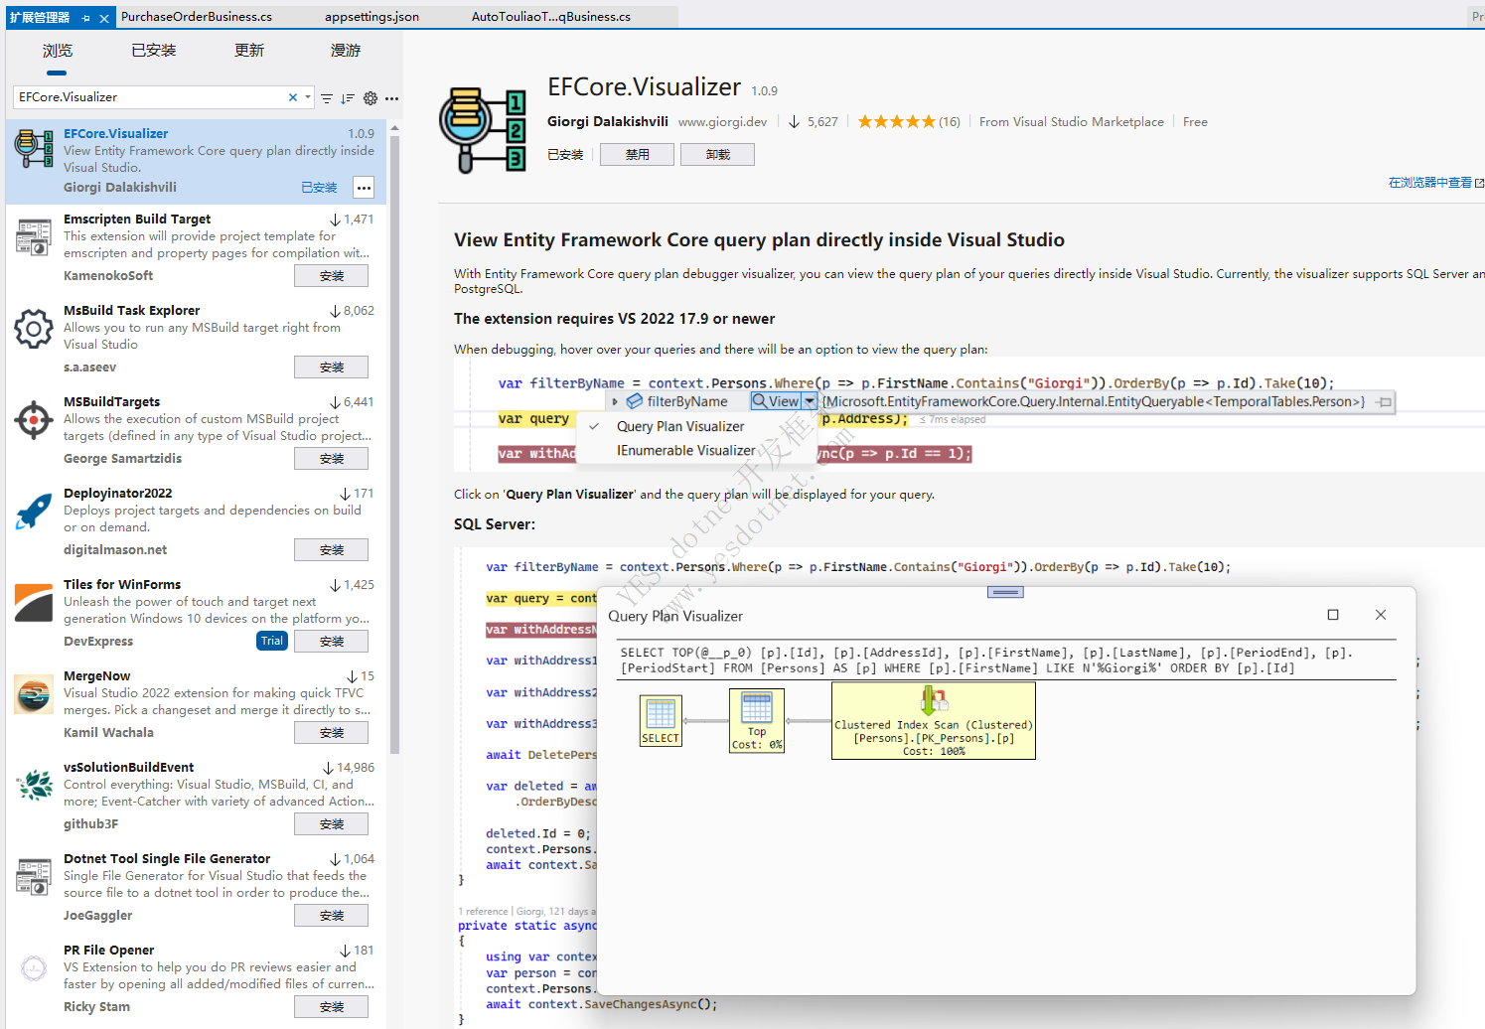Viewport: 1485px width, 1029px height.
Task: Click the Giorgi Dalakishvili author name in the header
Action: point(608,121)
